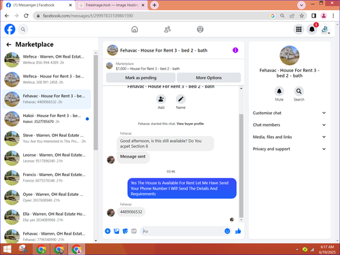Open the Facebook menu grid icon
The height and width of the screenshot is (255, 340).
[x=299, y=29]
